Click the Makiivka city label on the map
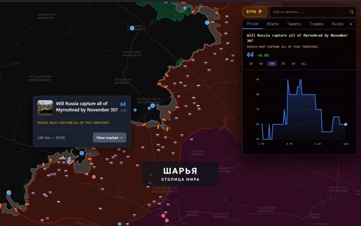This screenshot has width=361, height=226. point(192,213)
